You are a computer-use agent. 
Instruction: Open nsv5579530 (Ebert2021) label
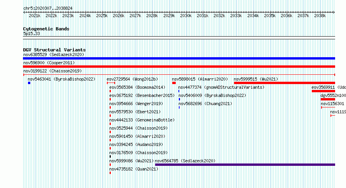[135, 112]
